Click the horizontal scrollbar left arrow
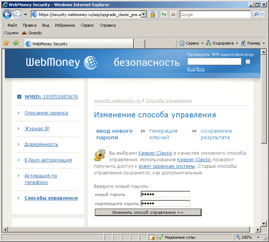The height and width of the screenshot is (242, 269). coord(5,229)
